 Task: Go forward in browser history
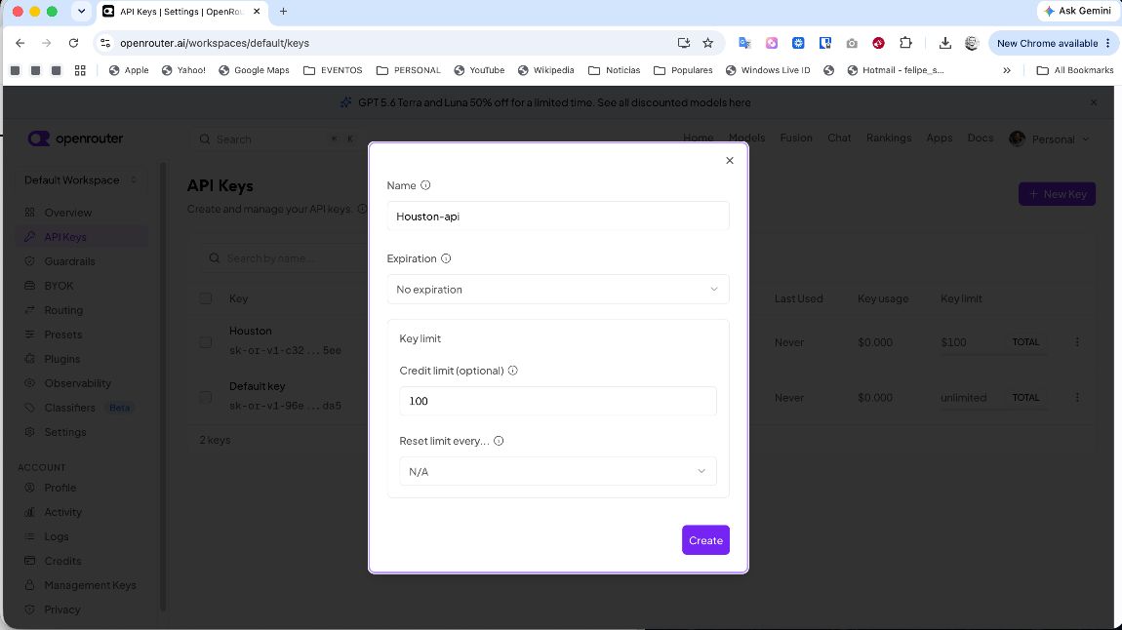pyautogui.click(x=47, y=43)
